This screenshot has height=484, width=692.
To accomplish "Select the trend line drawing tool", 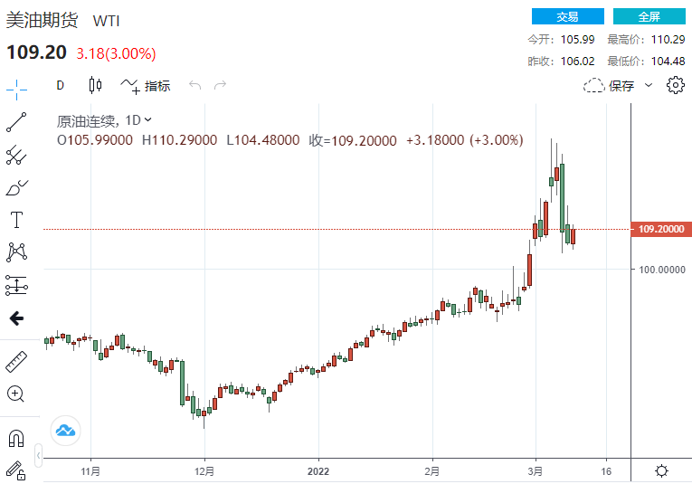I will pyautogui.click(x=16, y=121).
